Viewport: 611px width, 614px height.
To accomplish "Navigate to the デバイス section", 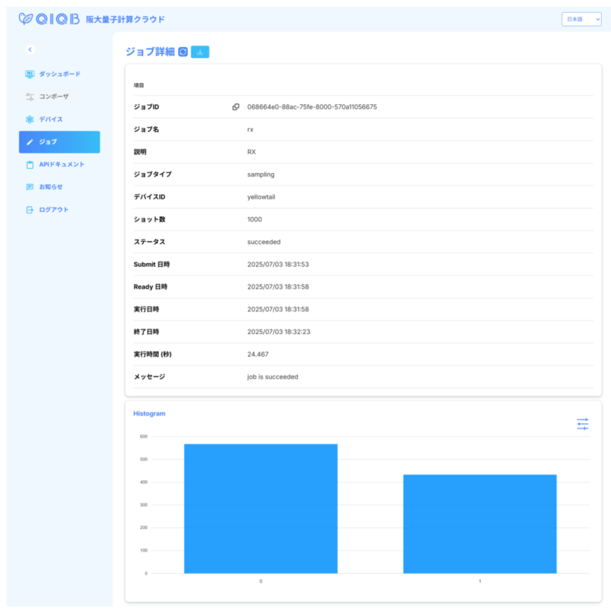I will point(51,119).
